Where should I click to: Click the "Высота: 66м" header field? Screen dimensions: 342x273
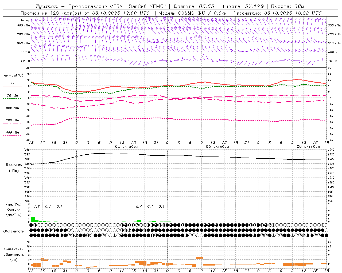click(287, 6)
